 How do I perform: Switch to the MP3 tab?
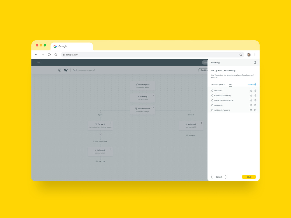tap(230, 84)
